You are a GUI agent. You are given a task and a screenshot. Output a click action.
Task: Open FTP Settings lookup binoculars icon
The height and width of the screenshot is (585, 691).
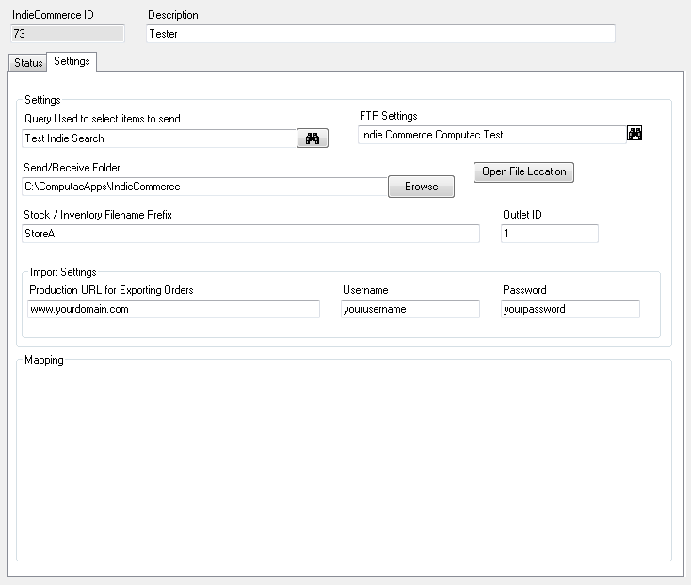[x=635, y=133]
